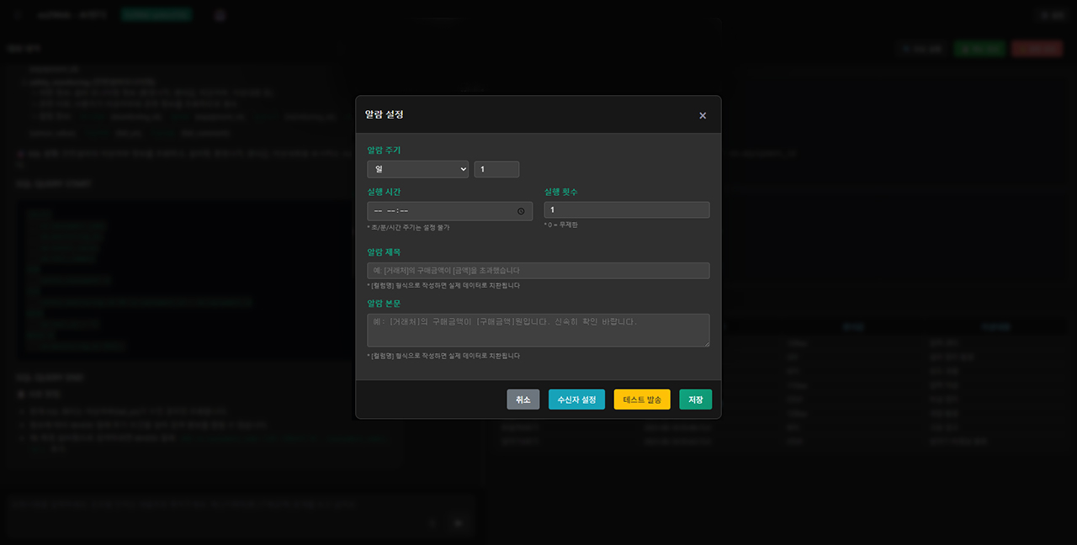
Task: Click the 알람 주기 number field
Action: (496, 170)
